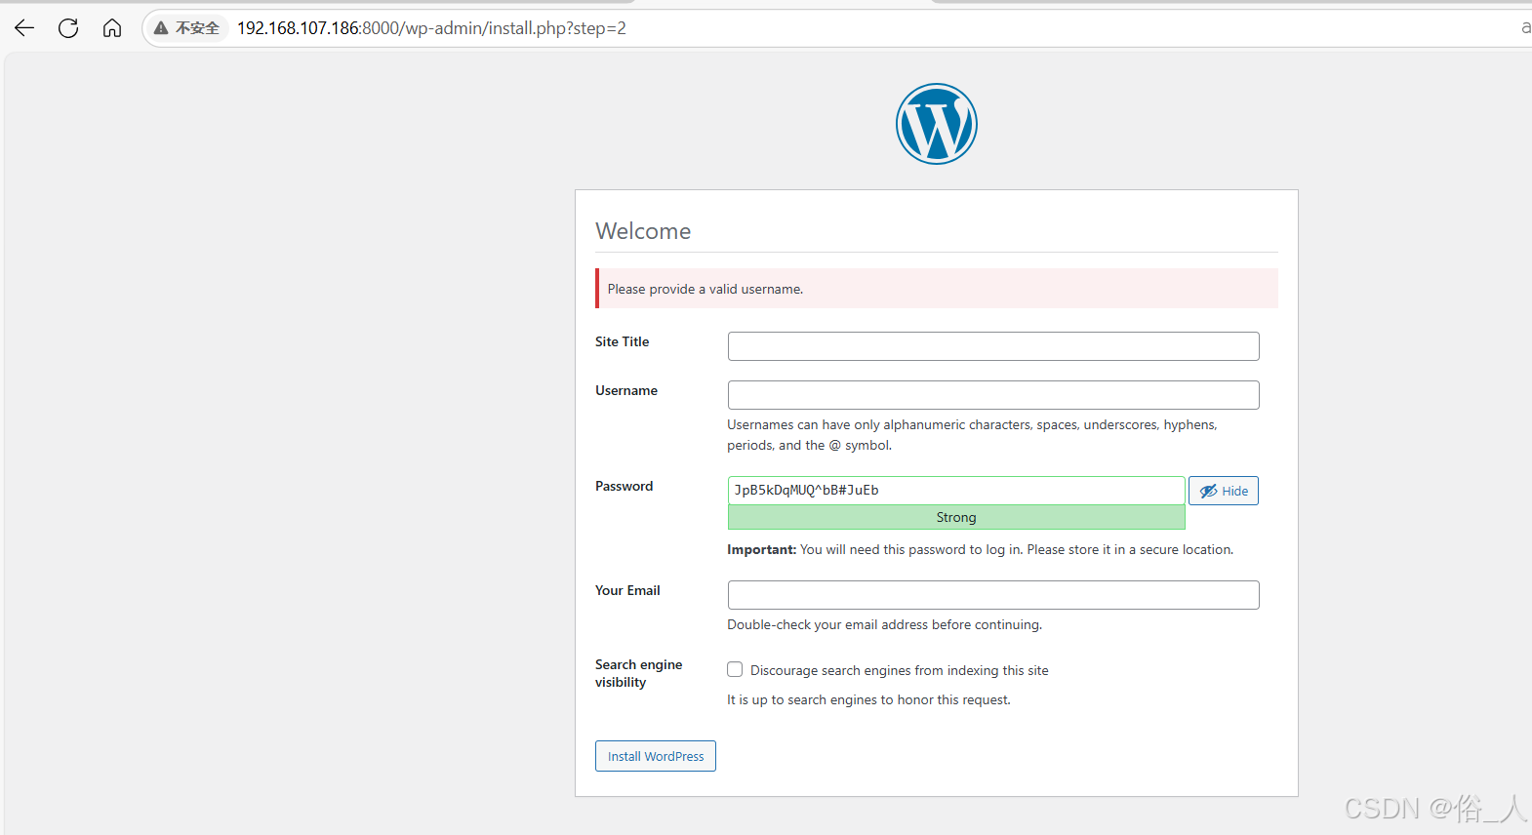Image resolution: width=1532 pixels, height=835 pixels.
Task: Click the Password label
Action: pos(625,486)
